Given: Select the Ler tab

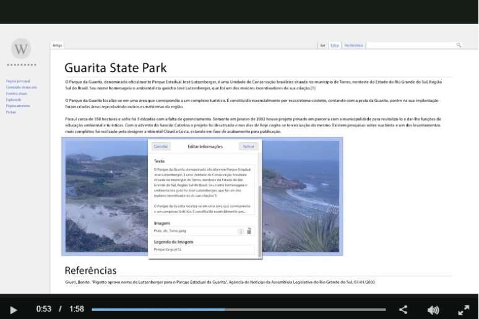Looking at the screenshot, I should coord(322,45).
